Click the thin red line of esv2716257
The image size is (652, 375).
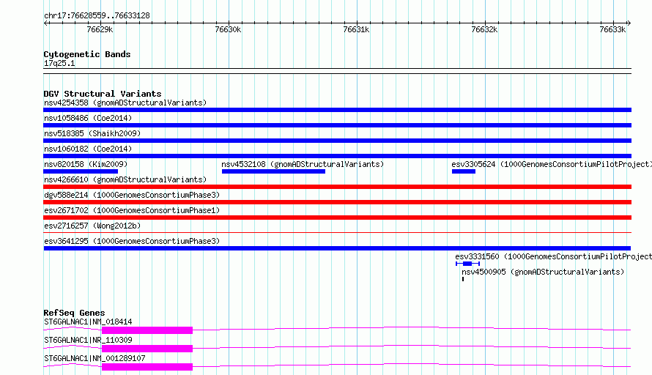pos(337,232)
